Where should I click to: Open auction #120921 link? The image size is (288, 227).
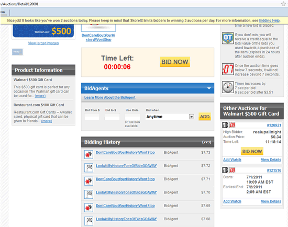(274, 125)
